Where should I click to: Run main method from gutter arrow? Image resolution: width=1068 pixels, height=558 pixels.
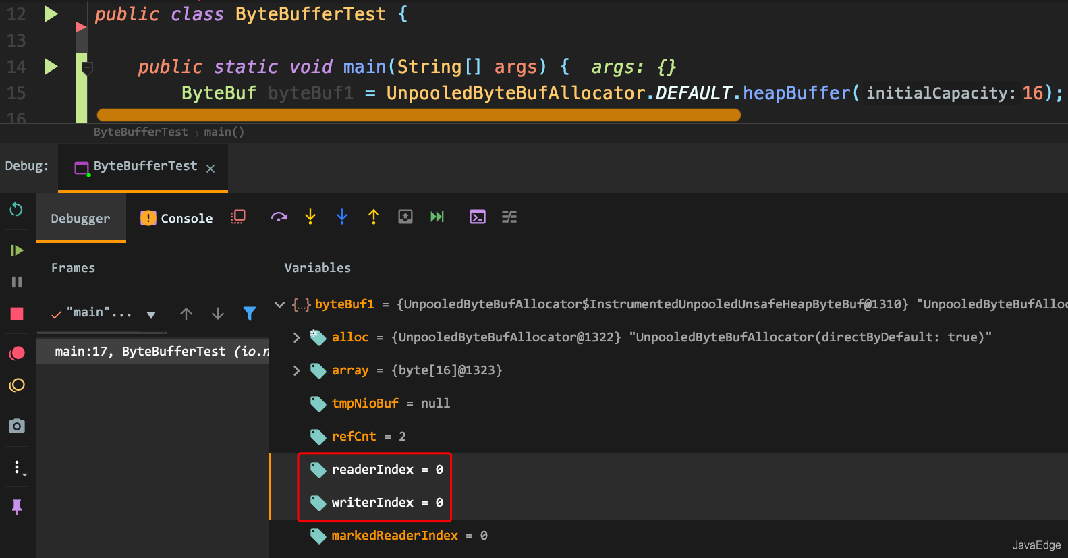[51, 67]
